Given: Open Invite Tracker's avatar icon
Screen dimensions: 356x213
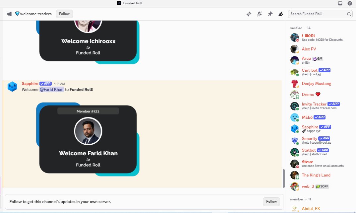Looking at the screenshot, I should click(x=294, y=106).
